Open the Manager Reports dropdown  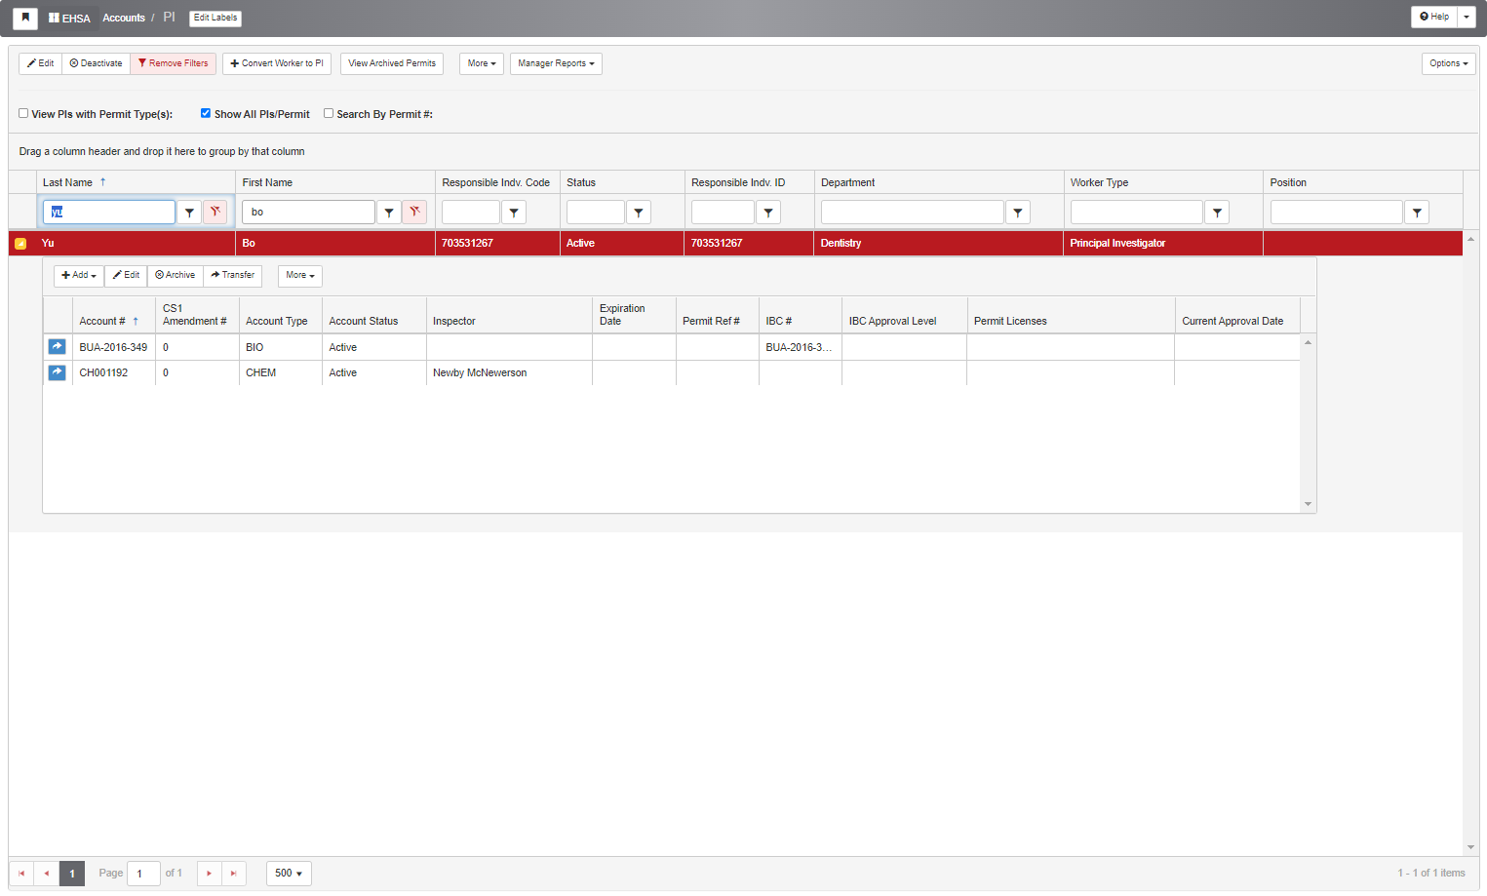pyautogui.click(x=556, y=63)
